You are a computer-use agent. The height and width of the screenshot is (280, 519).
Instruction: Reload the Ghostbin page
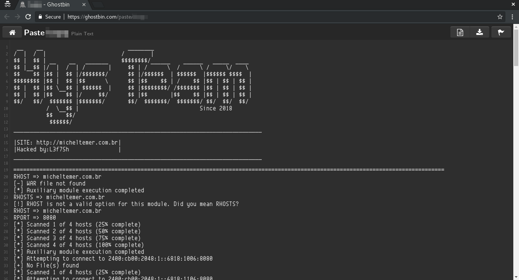pos(28,17)
